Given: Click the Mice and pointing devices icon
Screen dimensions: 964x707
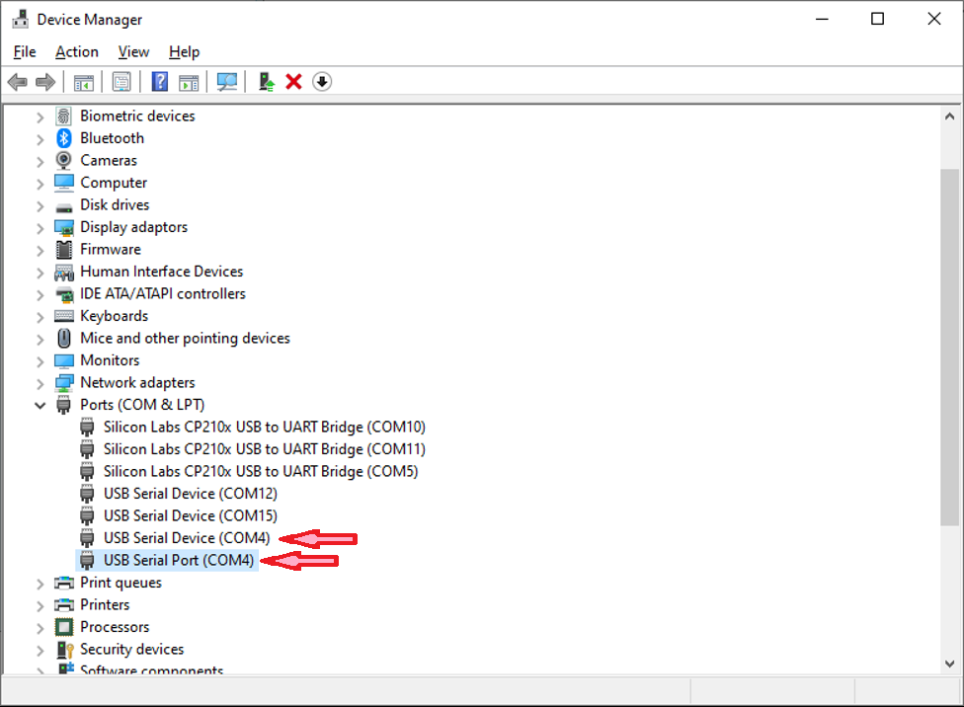Looking at the screenshot, I should point(64,338).
